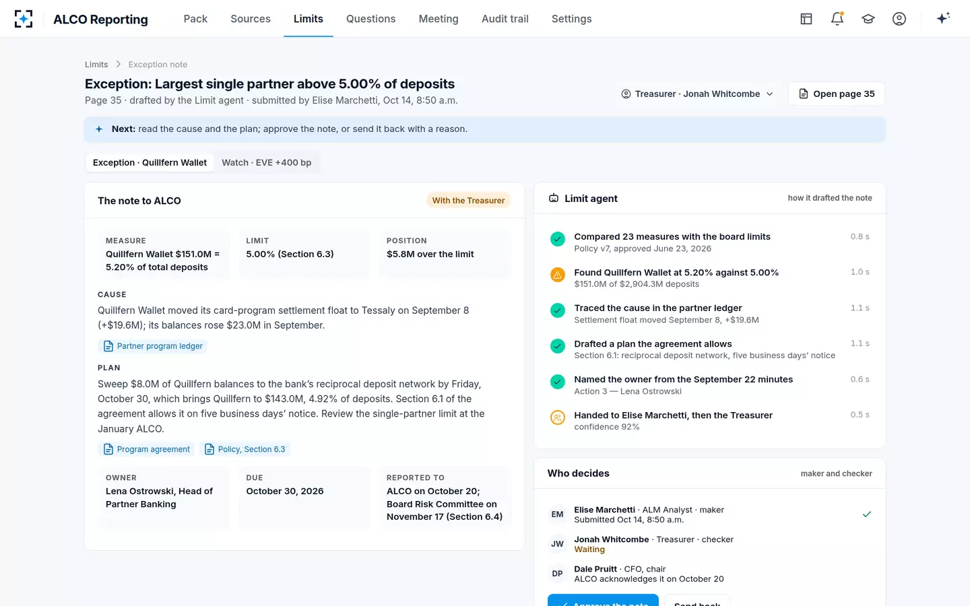
Task: Click the Limit agent robot icon
Action: 554,198
